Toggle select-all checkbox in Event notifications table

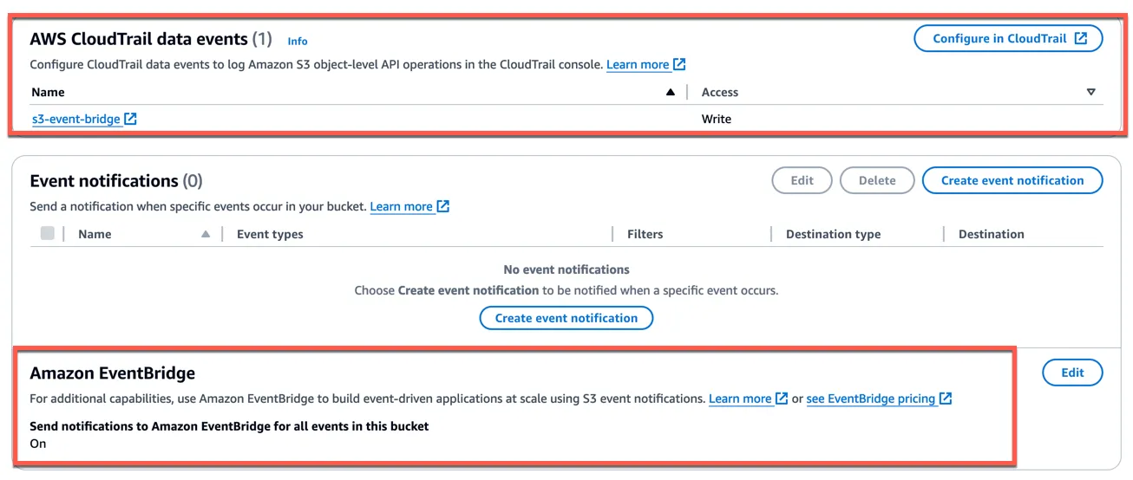[x=48, y=233]
